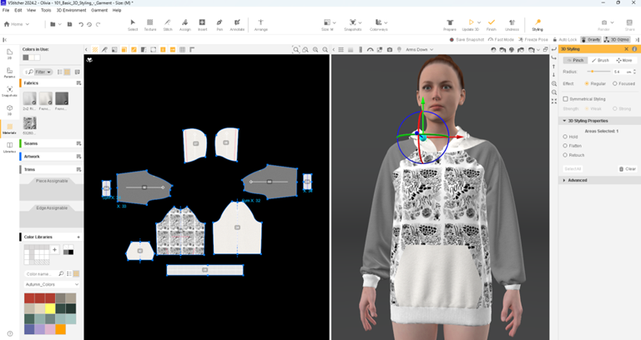Enable the Symmetrical Styling checkbox
Image resolution: width=641 pixels, height=340 pixels.
566,99
